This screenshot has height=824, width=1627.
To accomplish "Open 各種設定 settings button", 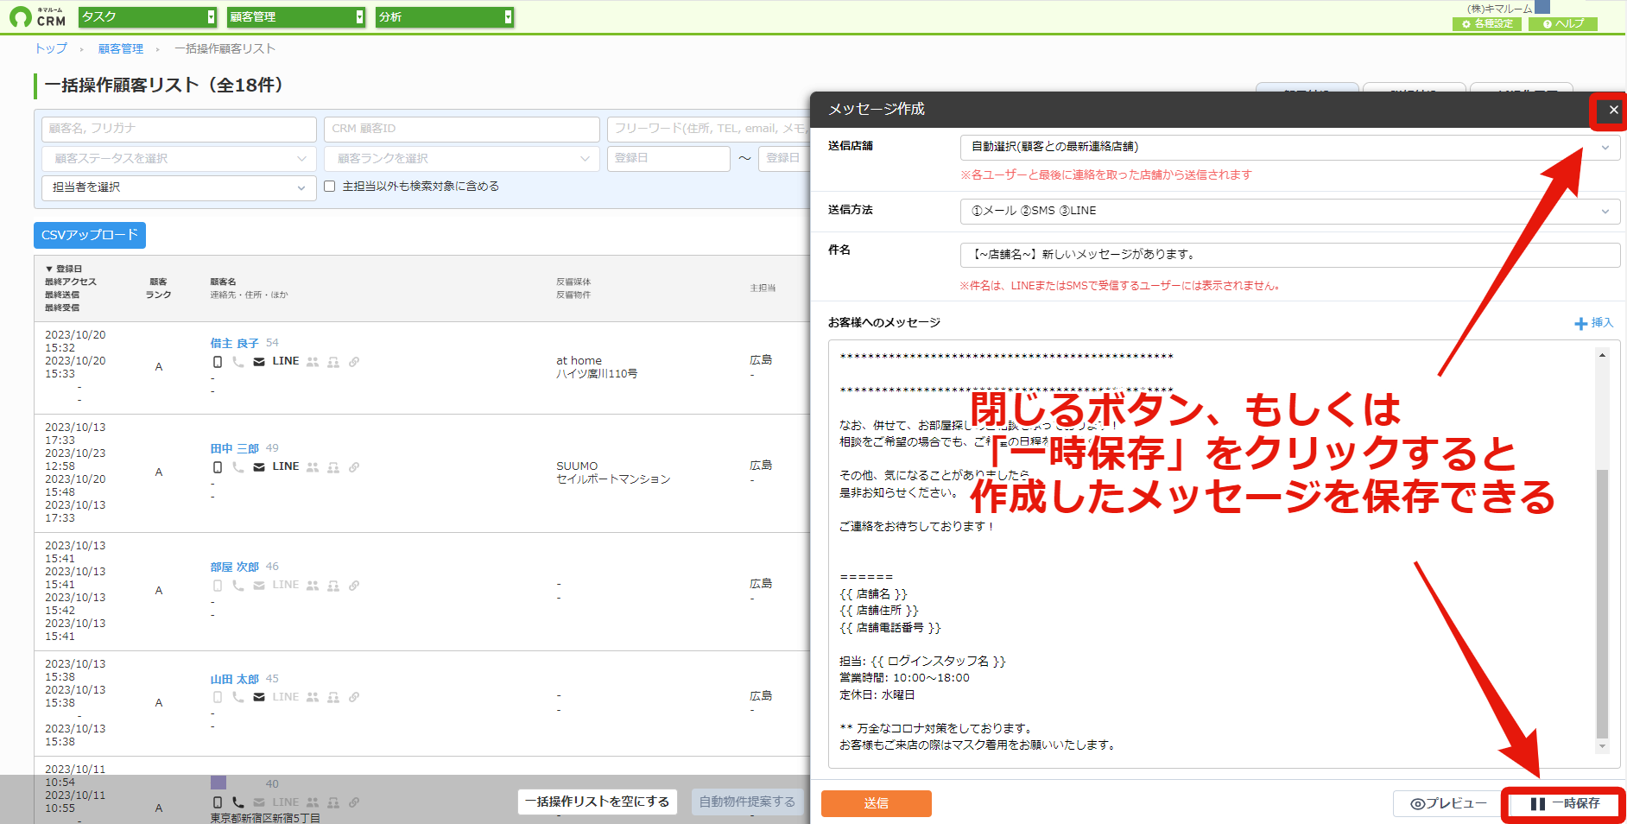I will click(x=1487, y=24).
